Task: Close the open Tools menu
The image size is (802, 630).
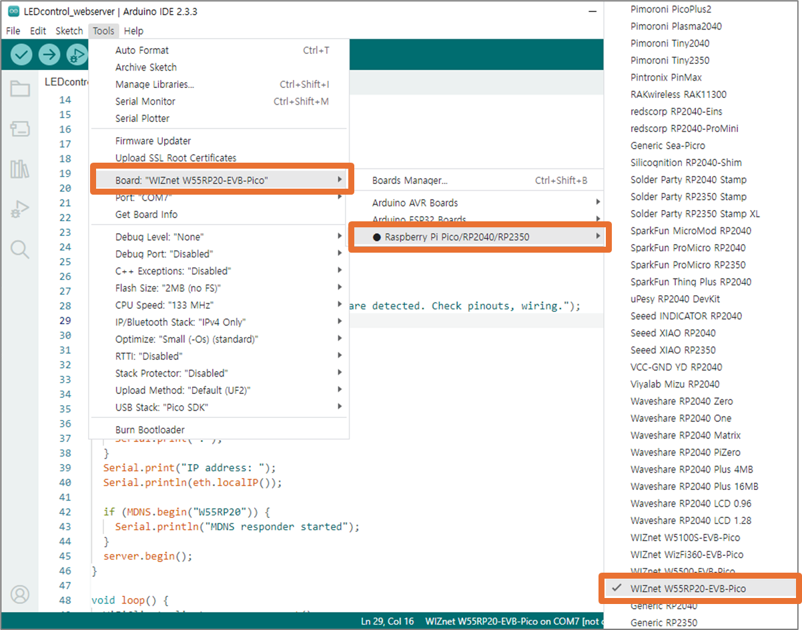Action: pos(103,31)
